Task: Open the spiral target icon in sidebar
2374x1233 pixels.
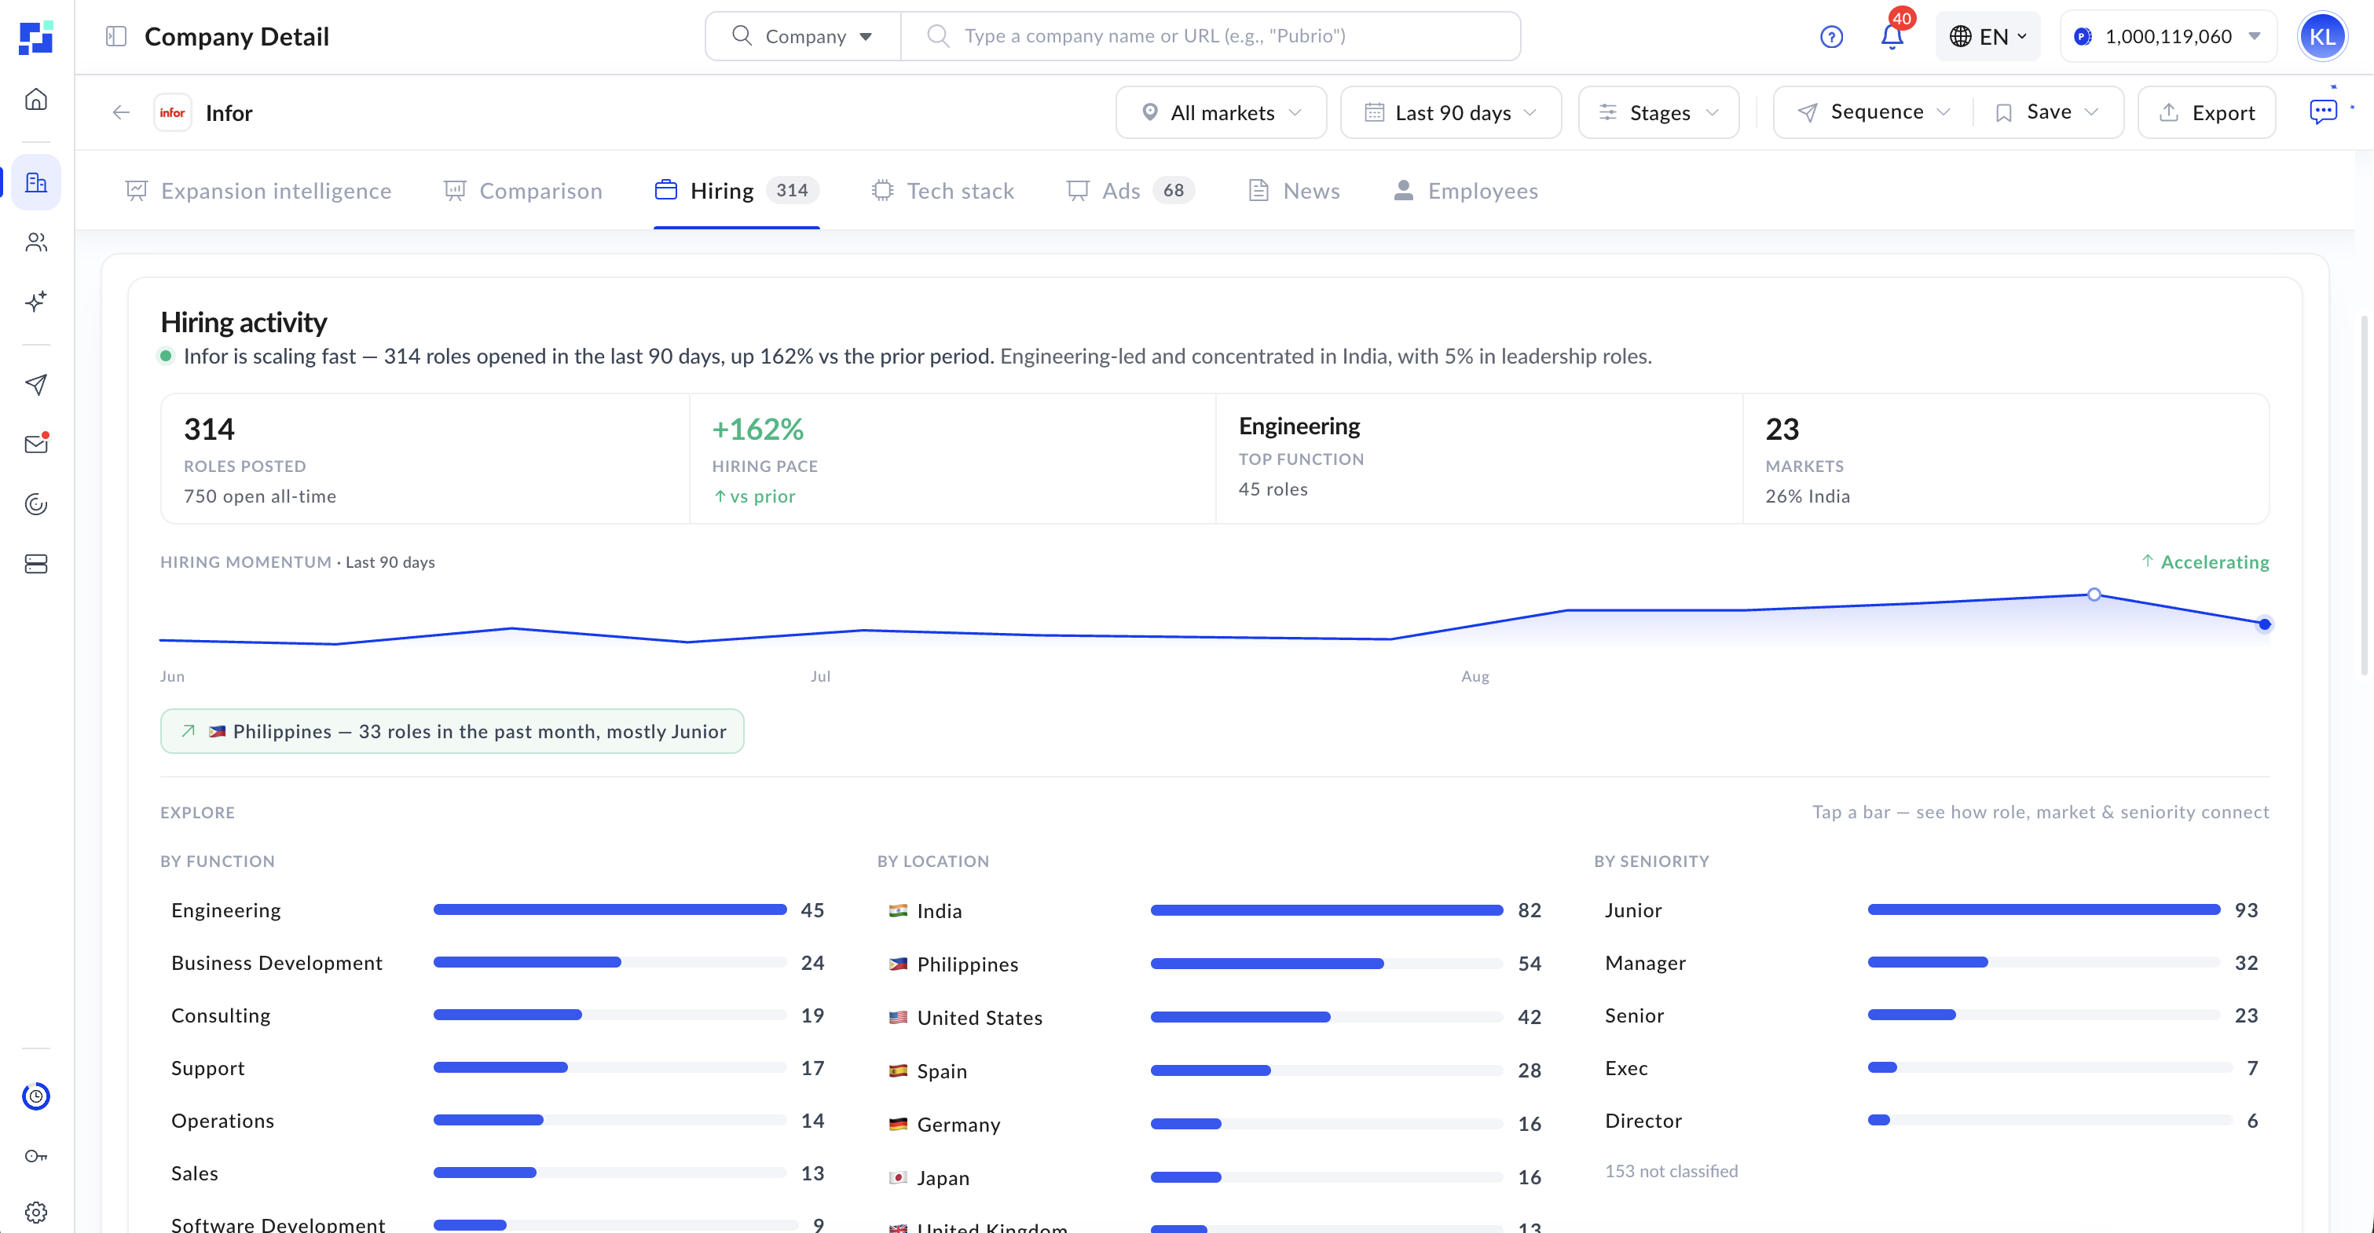Action: (36, 504)
